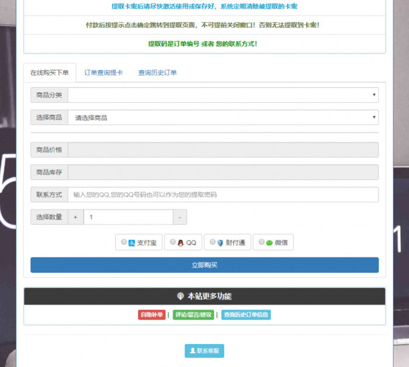Open the green 评论/留言/建议 link
Screen dimensions: 409x367
(193, 315)
